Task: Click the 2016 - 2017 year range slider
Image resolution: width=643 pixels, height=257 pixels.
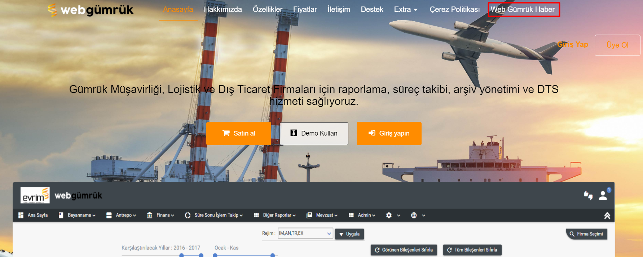Action: tap(162, 255)
